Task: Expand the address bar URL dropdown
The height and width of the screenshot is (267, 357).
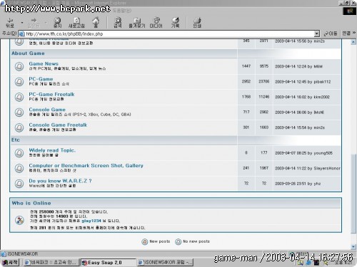Action: (x=316, y=33)
